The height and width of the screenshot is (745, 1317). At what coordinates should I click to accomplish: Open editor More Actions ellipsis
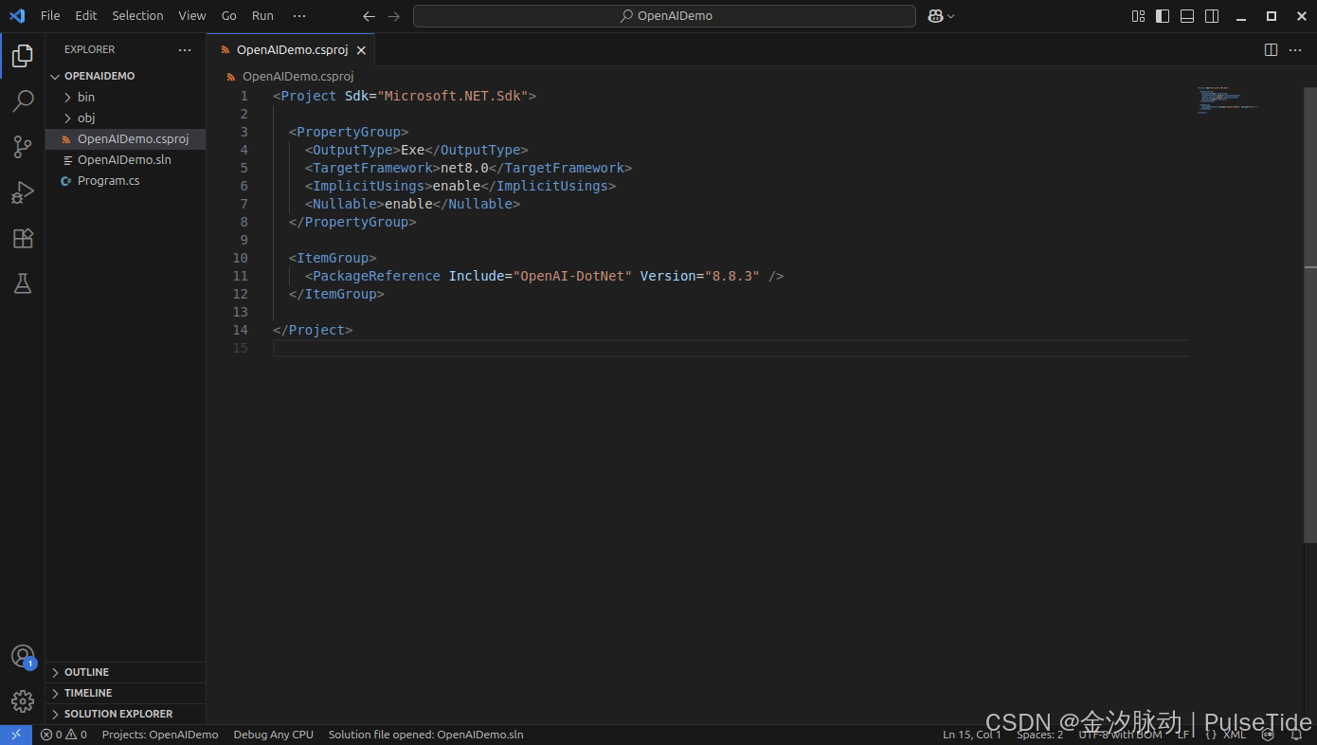click(1296, 50)
